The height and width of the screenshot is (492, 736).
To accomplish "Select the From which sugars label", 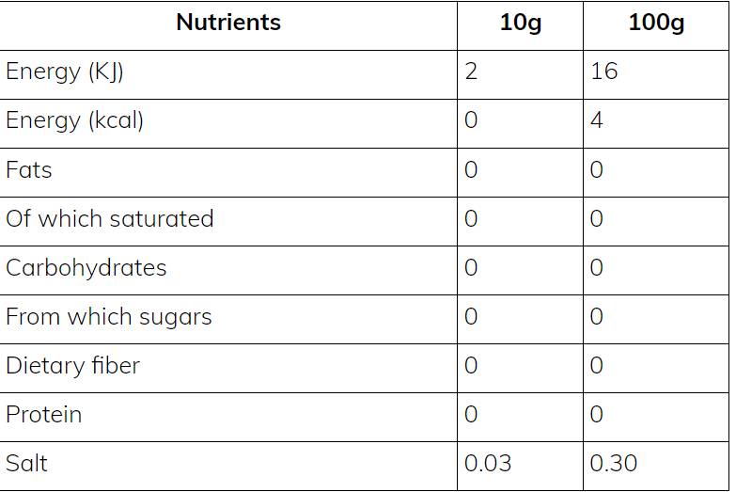I will pyautogui.click(x=109, y=317).
